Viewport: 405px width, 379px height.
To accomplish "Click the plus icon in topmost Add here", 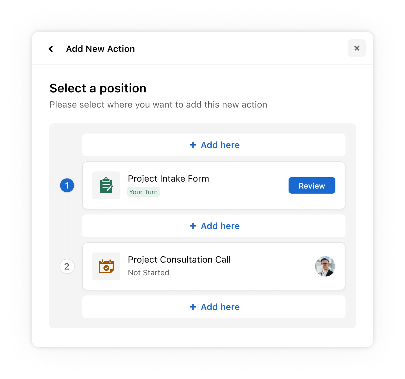I will [193, 145].
